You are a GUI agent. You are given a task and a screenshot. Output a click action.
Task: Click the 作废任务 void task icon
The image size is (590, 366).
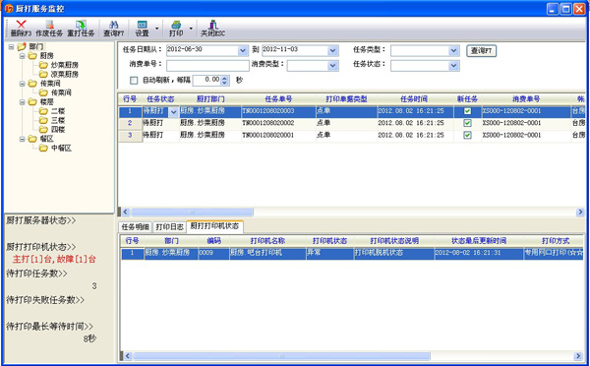coord(50,25)
